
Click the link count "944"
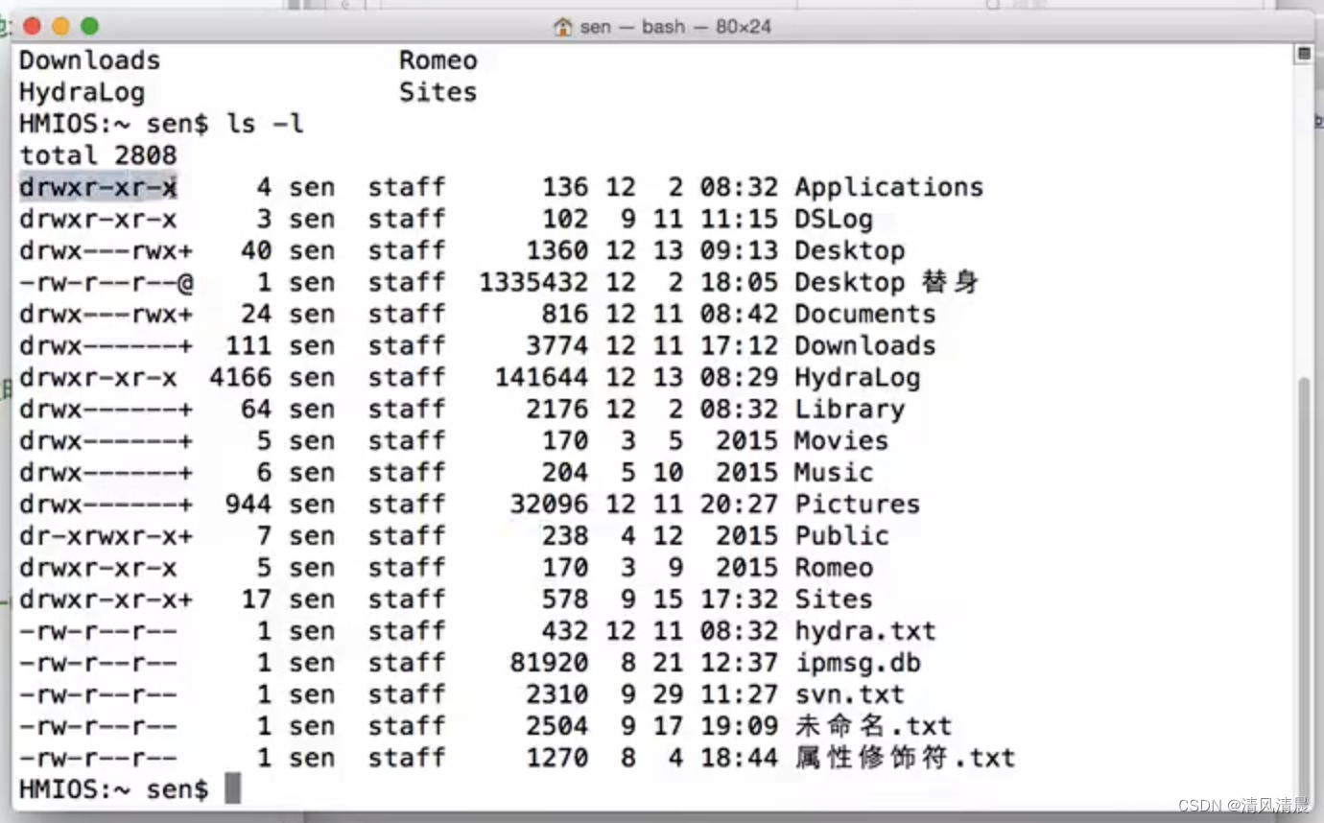point(248,504)
